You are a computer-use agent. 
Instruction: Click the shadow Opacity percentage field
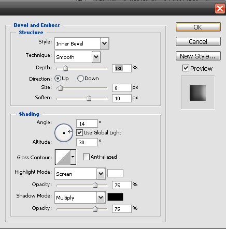coord(122,209)
